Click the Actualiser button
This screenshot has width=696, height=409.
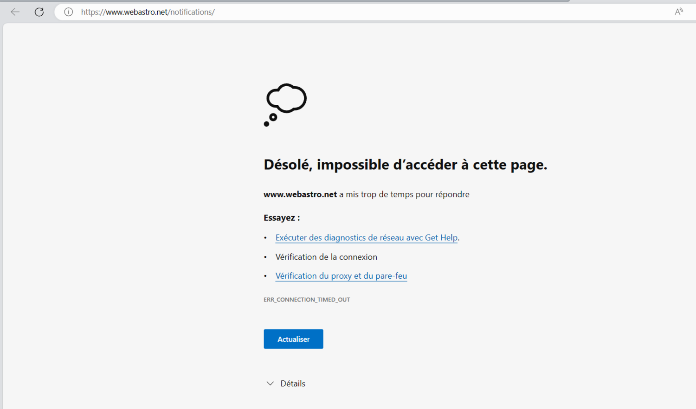(293, 339)
